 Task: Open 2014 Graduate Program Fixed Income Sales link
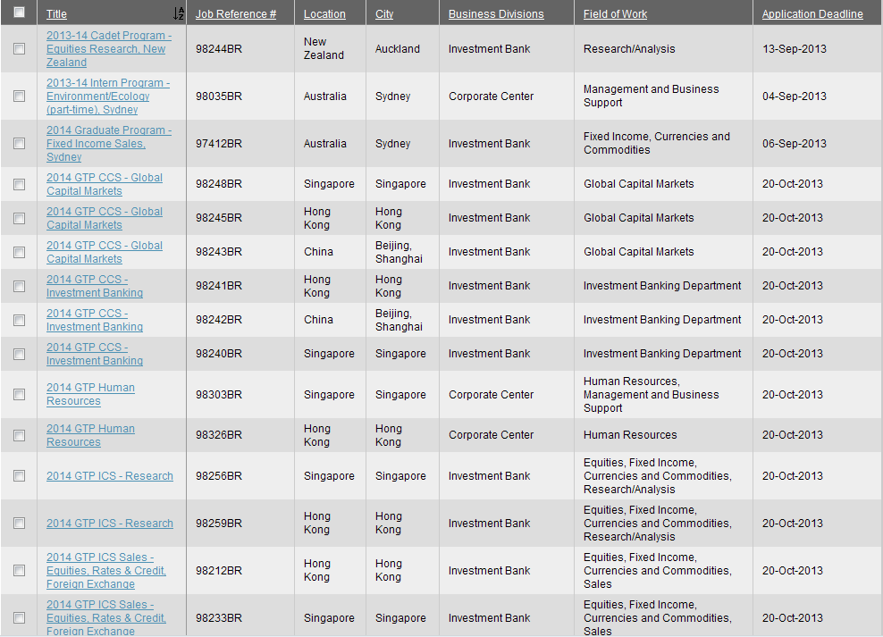[x=106, y=144]
